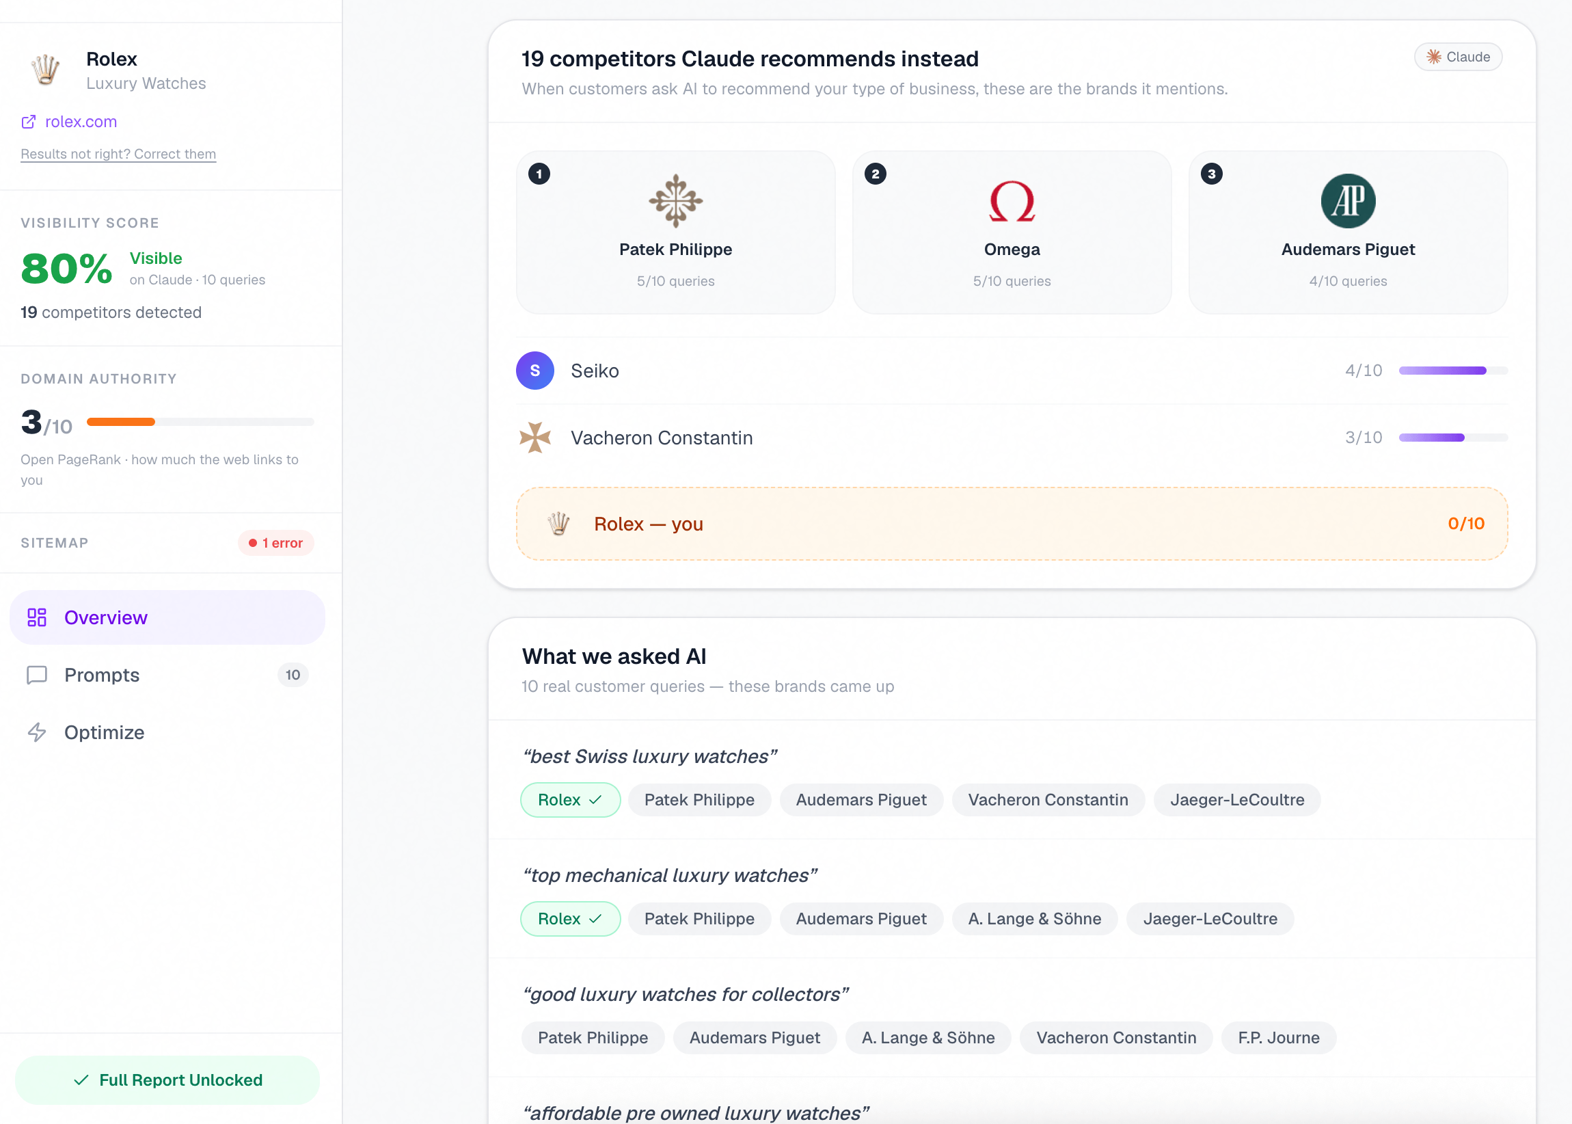Click the 'best Swiss luxury watches' query text
Image resolution: width=1572 pixels, height=1124 pixels.
(650, 755)
